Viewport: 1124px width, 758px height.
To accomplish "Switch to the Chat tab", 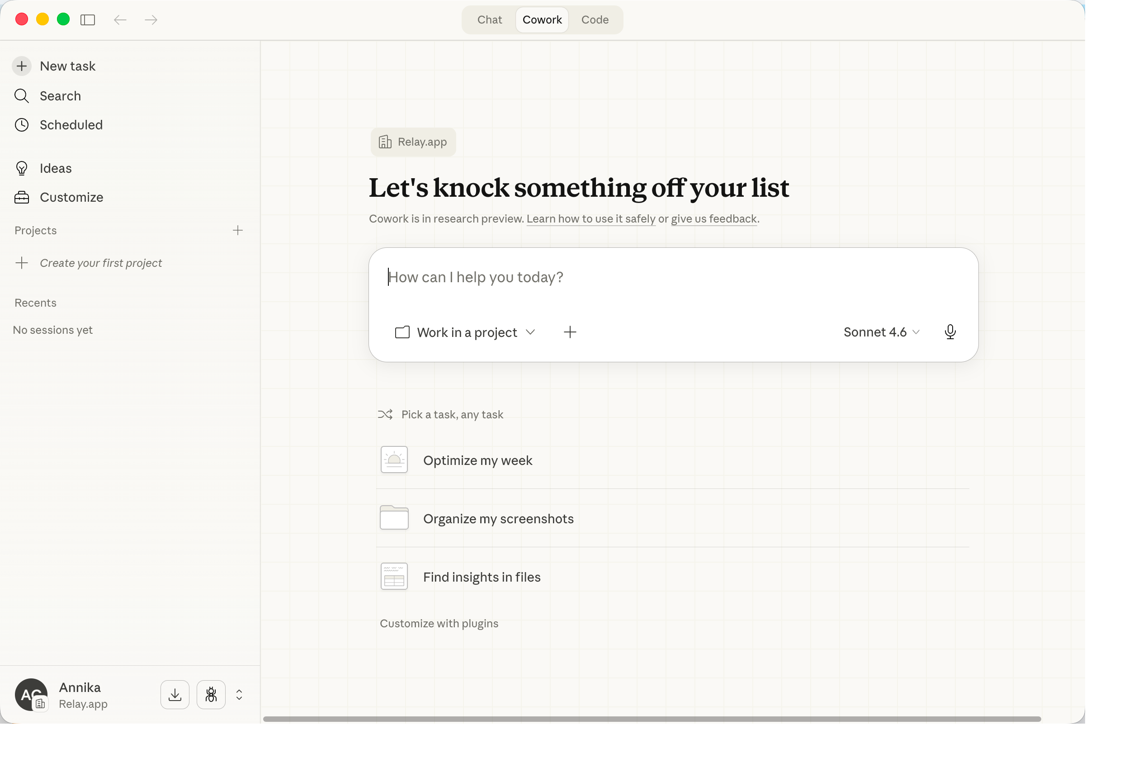I will pos(489,20).
